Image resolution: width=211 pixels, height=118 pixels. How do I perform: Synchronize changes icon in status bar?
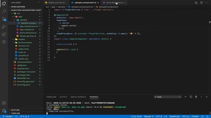[16, 116]
